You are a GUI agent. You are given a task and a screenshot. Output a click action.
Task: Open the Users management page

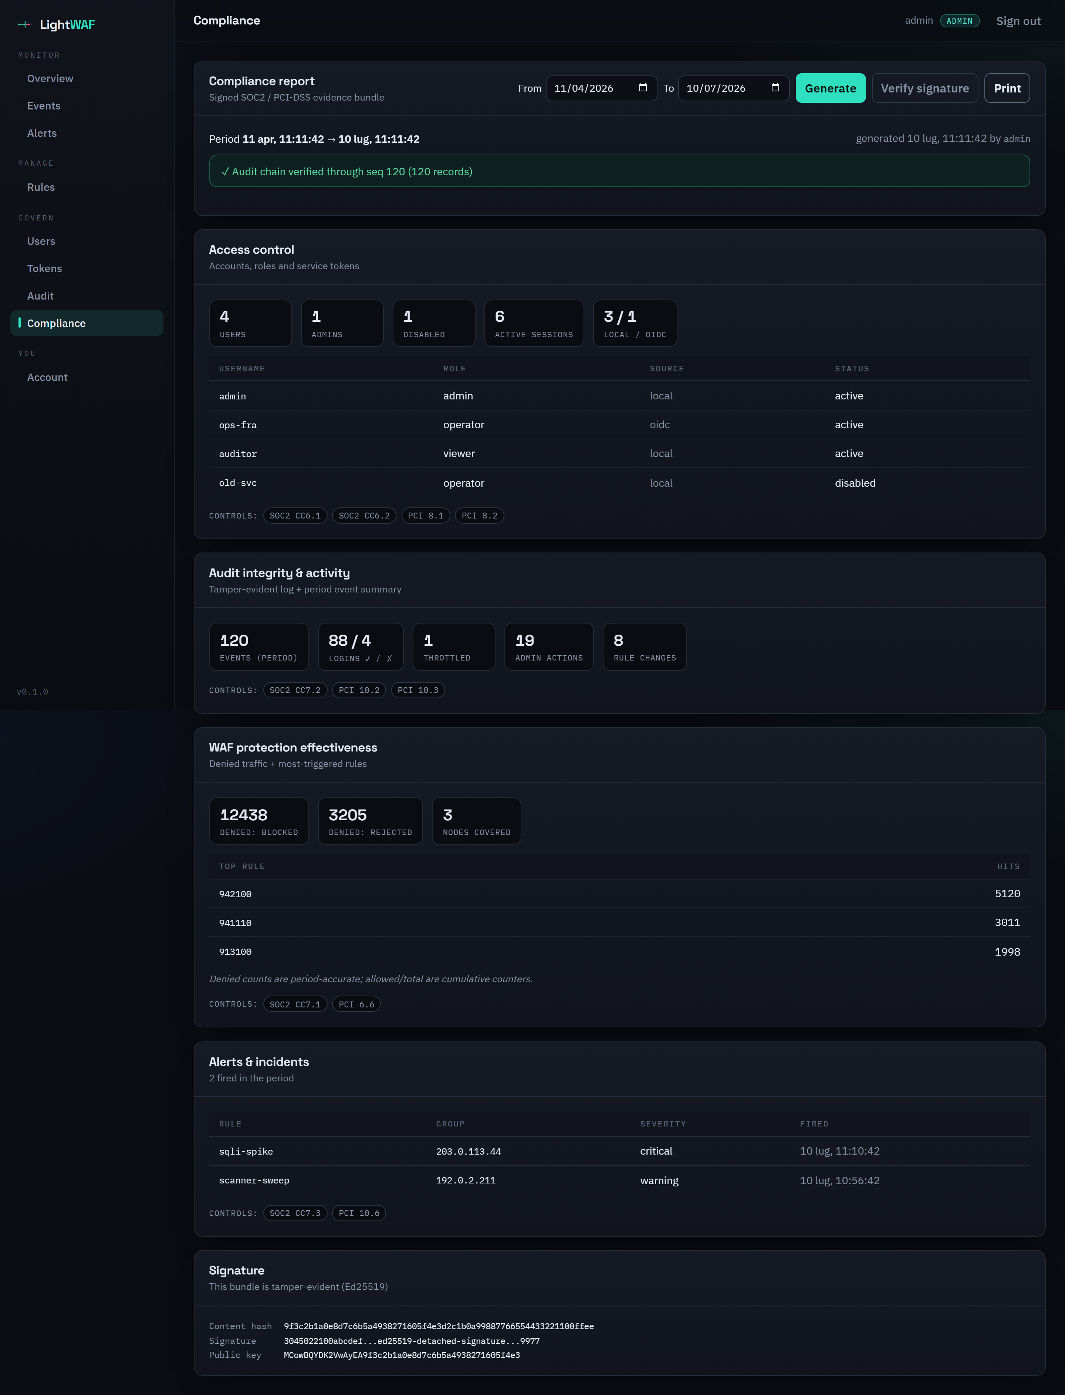[87, 241]
